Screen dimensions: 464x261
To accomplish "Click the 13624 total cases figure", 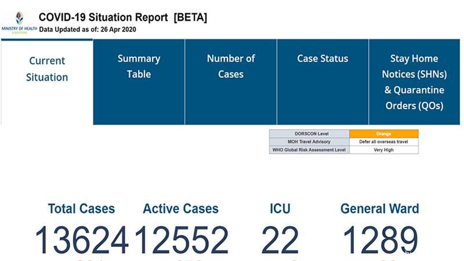I will (x=81, y=240).
